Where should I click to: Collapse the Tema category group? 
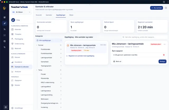tap(37, 70)
